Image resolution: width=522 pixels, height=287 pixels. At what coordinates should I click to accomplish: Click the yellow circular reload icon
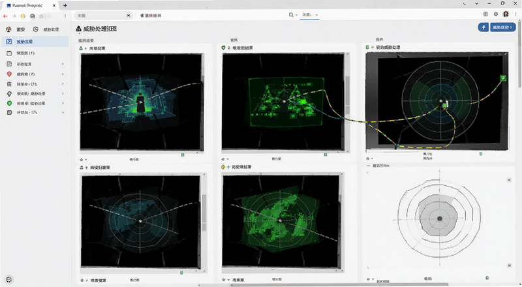pyautogui.click(x=23, y=16)
